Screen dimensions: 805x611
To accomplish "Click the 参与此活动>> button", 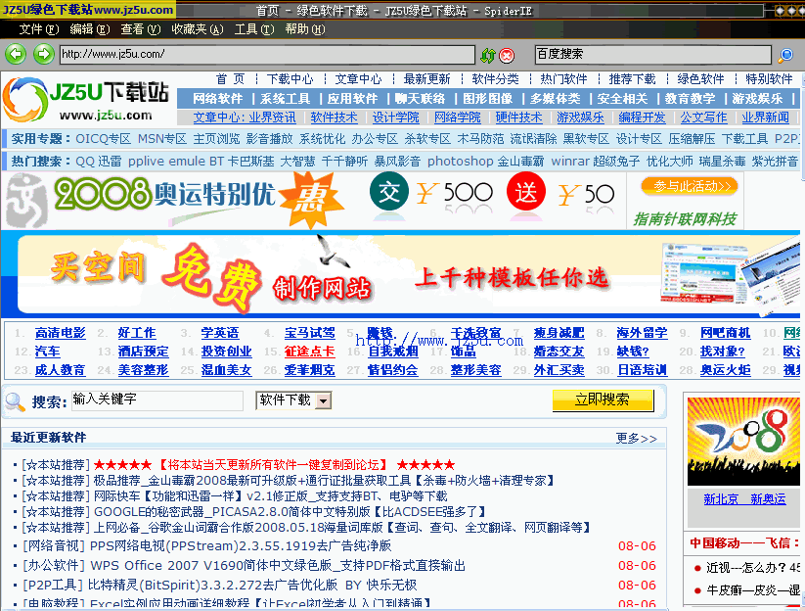I will click(690, 186).
